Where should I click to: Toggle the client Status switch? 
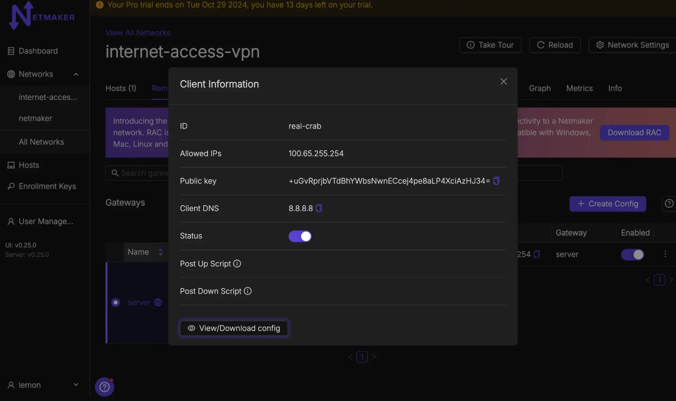(300, 236)
